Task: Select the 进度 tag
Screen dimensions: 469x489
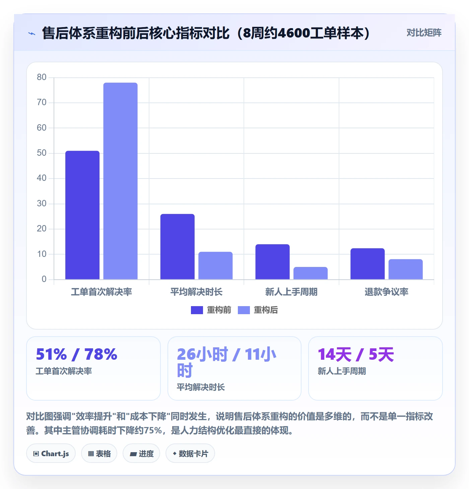Action: point(141,453)
